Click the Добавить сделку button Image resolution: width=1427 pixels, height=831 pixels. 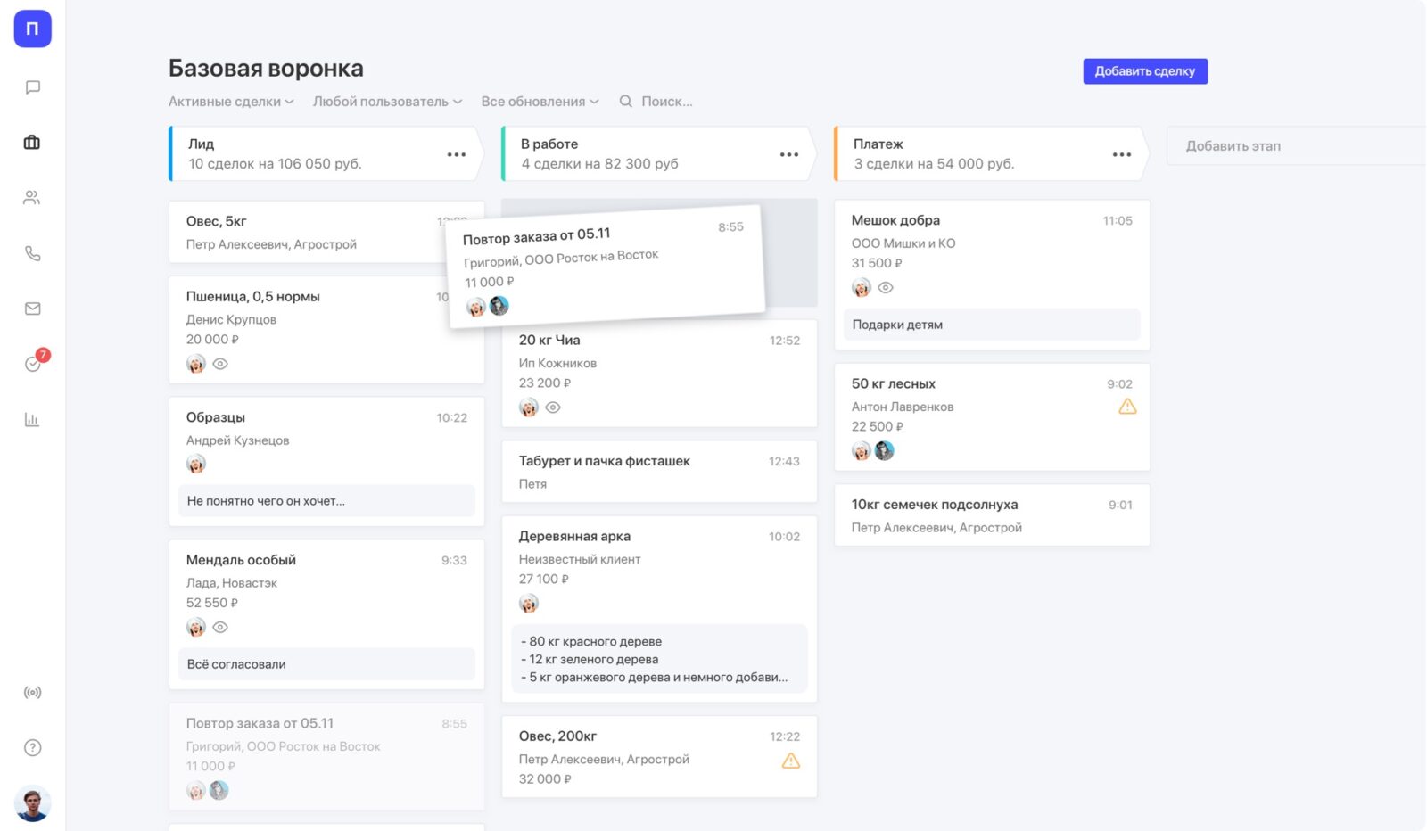[x=1145, y=71]
